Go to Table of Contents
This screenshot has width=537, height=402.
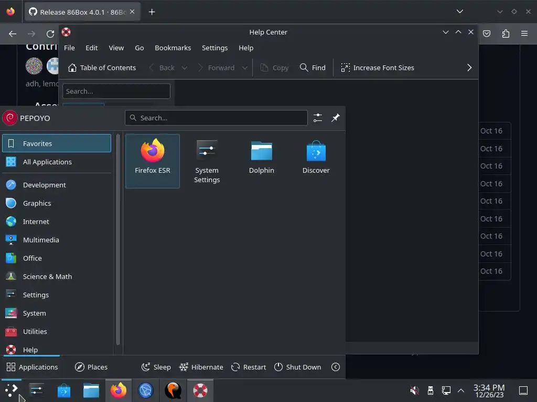click(102, 68)
